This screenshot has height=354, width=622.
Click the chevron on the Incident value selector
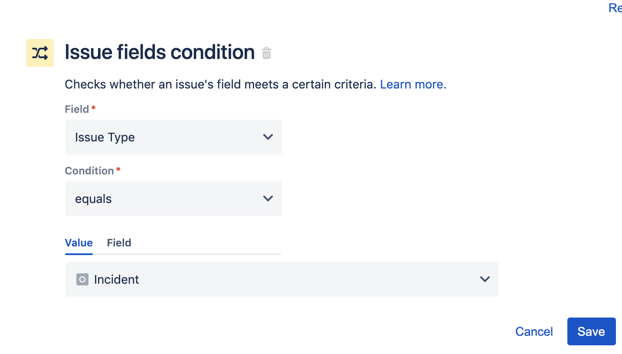485,279
